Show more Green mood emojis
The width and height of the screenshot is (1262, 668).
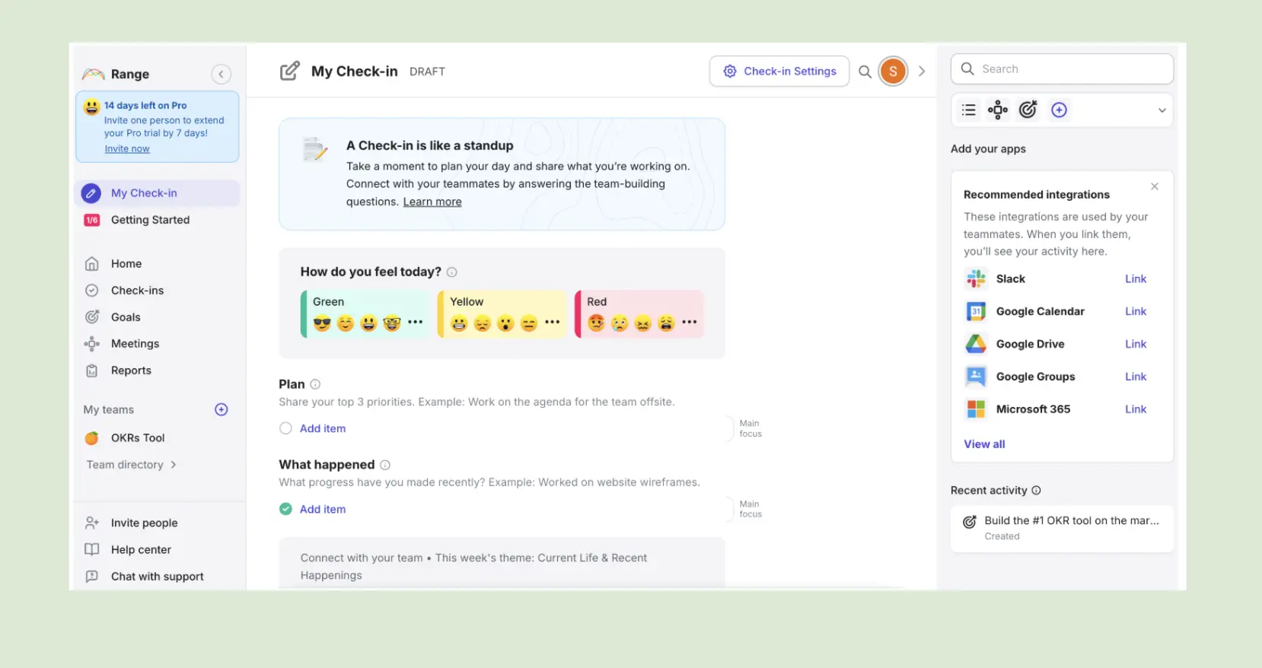(x=415, y=323)
